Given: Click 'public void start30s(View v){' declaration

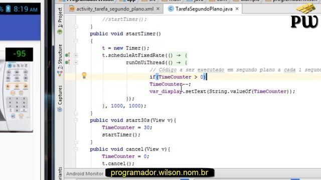Looking at the screenshot, I should 133,120.
